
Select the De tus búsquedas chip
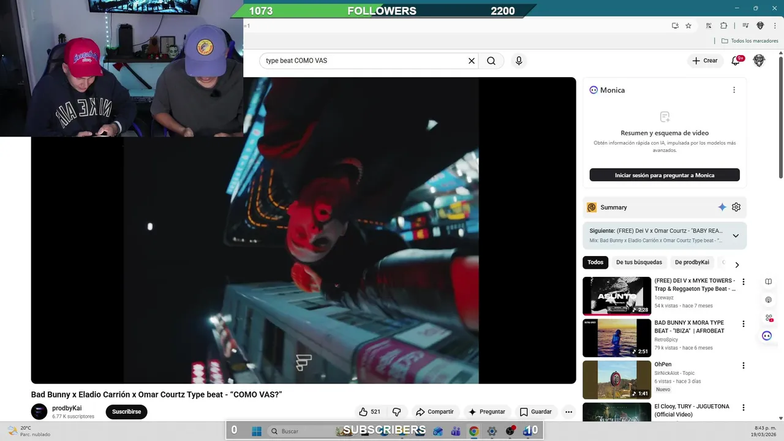click(x=639, y=262)
